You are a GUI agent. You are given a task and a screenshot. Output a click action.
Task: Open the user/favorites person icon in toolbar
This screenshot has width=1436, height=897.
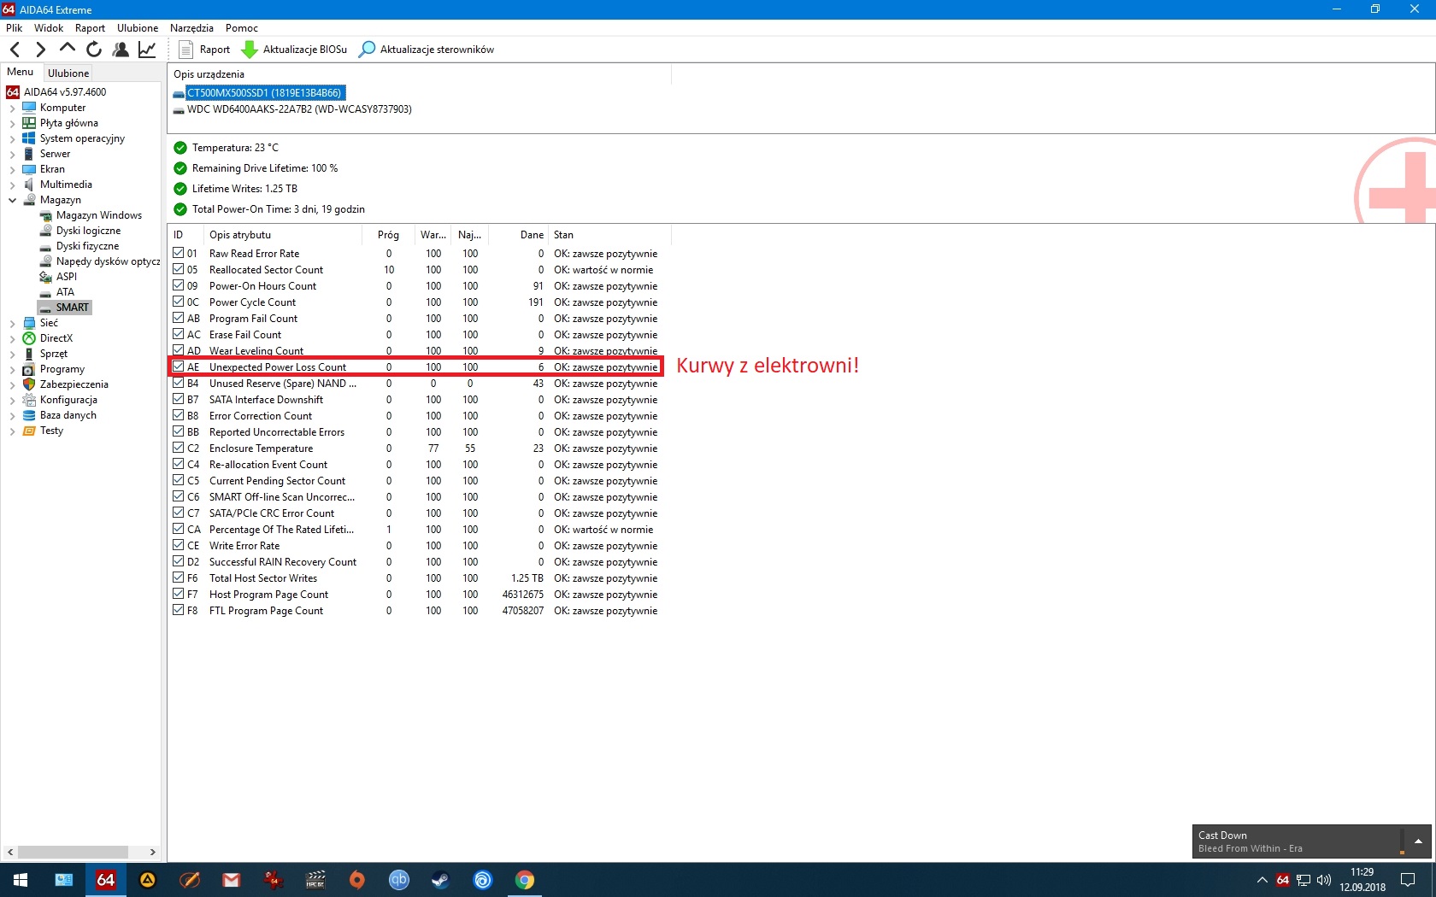pyautogui.click(x=121, y=50)
